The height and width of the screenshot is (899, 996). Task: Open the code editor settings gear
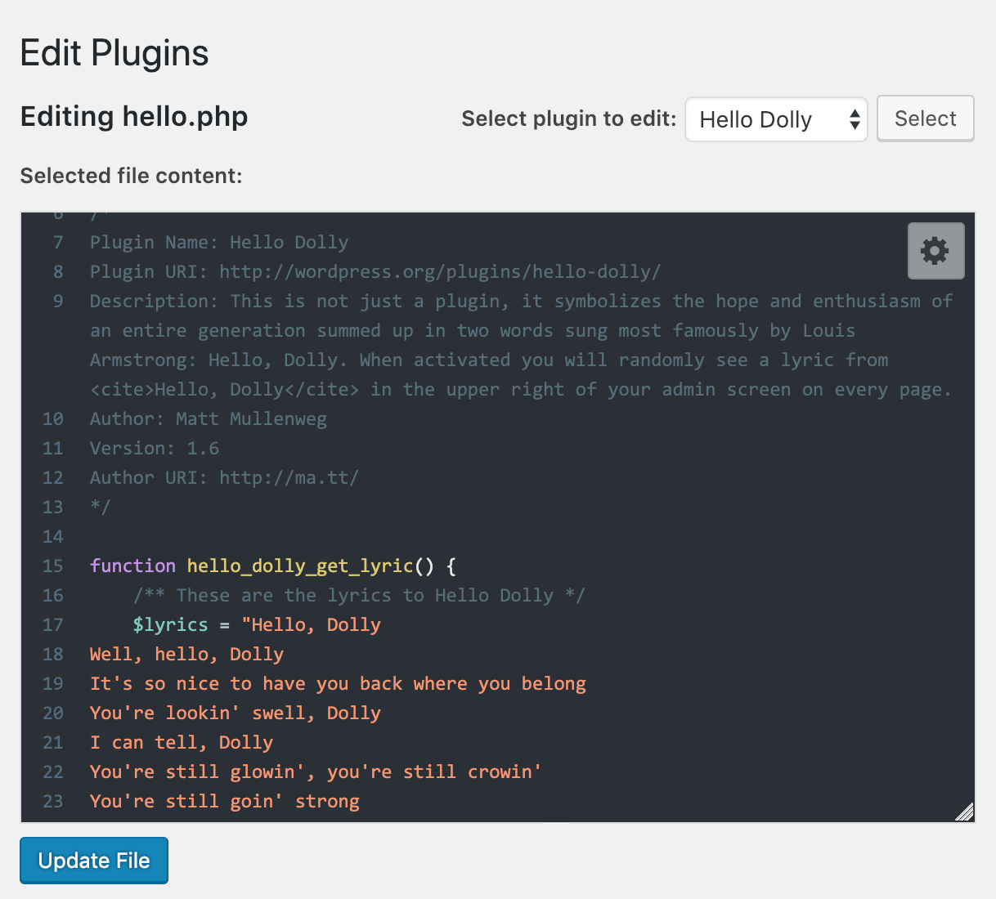[x=935, y=251]
